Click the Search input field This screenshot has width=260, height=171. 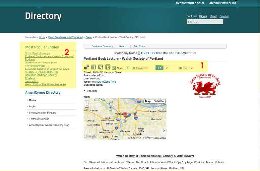point(205,22)
